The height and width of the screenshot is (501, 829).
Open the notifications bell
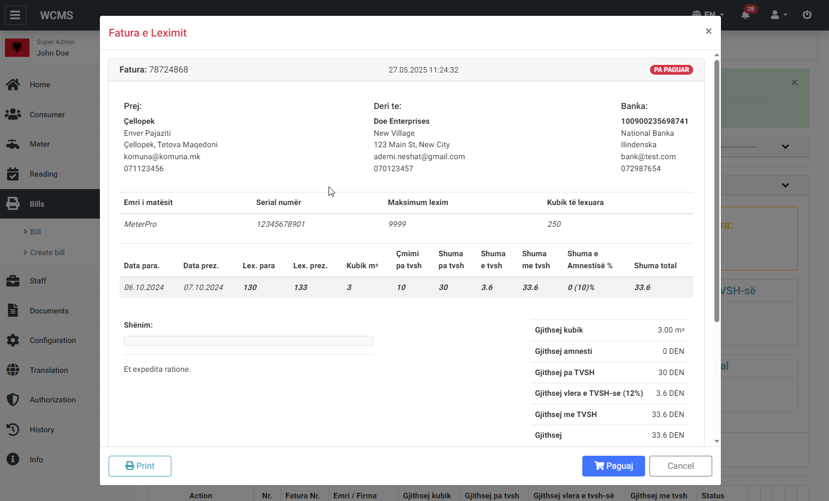[x=745, y=15]
